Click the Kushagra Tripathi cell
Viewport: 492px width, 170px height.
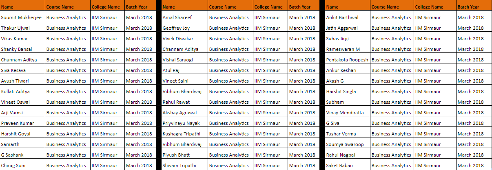click(184, 134)
